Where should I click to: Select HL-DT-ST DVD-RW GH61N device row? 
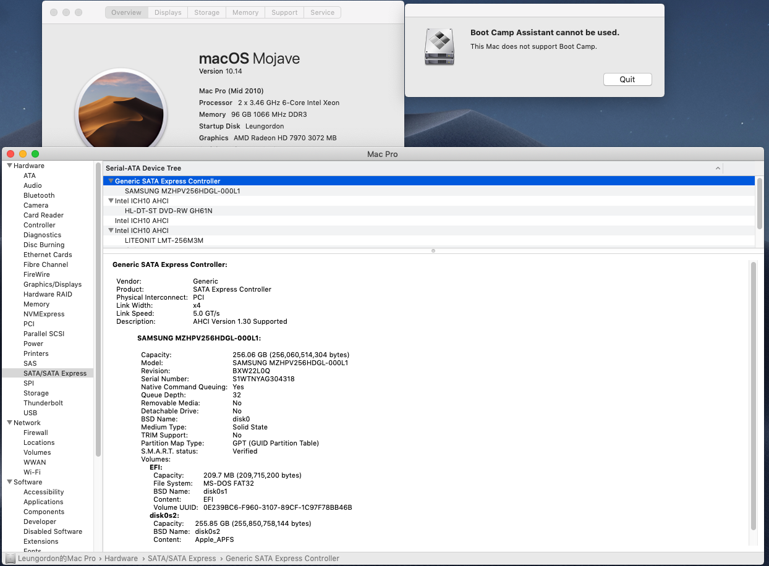(429, 211)
